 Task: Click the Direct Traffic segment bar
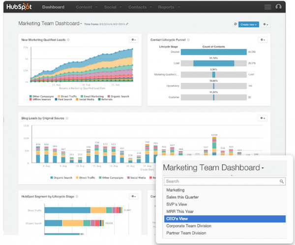pyautogui.click(x=84, y=210)
